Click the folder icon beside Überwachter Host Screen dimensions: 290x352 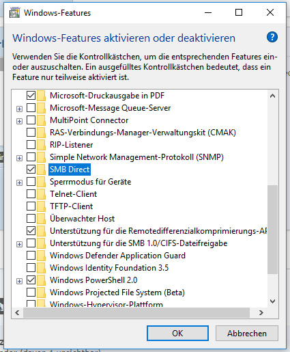pyautogui.click(x=42, y=219)
